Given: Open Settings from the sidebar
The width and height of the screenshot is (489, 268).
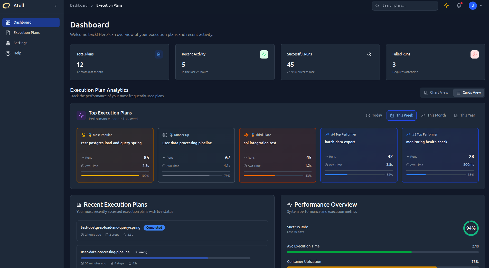Looking at the screenshot, I should click(x=20, y=43).
